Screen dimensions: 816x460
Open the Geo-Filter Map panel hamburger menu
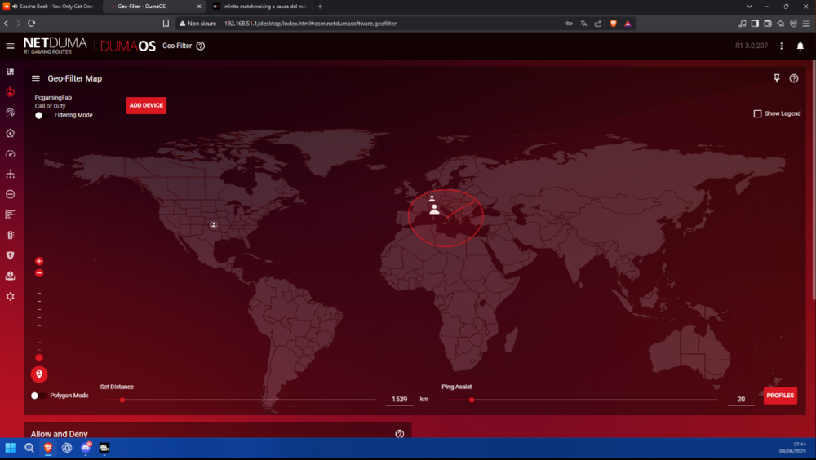coord(35,78)
